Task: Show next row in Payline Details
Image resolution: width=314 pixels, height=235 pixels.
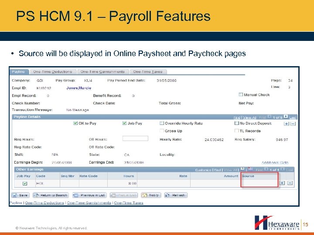Action: (286, 117)
